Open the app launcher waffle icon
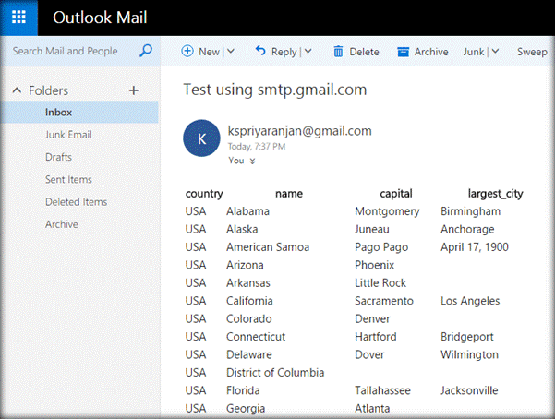This screenshot has height=419, width=555. pyautogui.click(x=18, y=18)
